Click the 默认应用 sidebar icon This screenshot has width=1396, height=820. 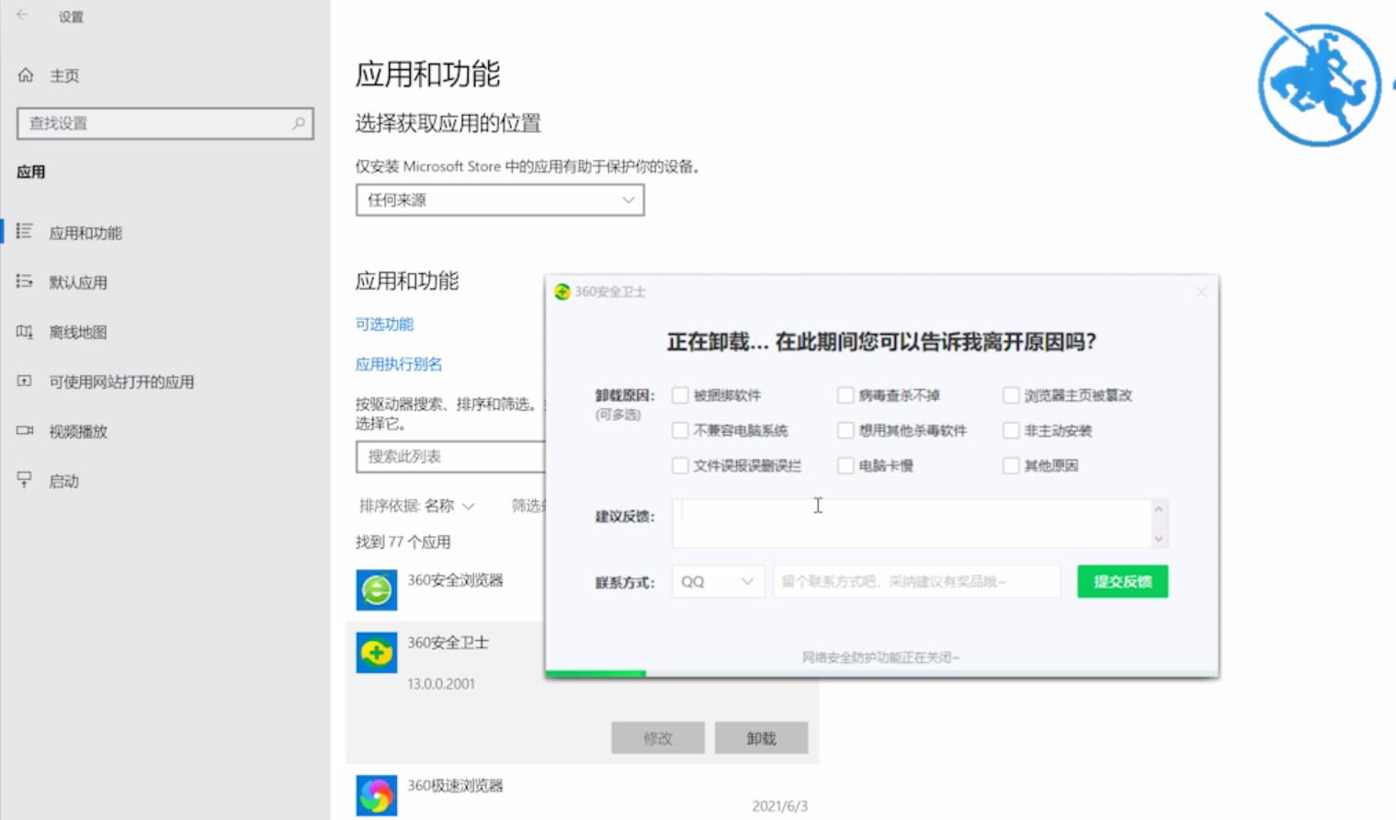(24, 281)
